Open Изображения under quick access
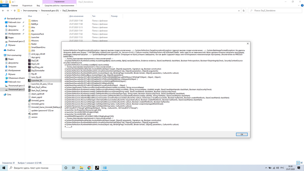Viewport: 304px width, 171px height. pyautogui.click(x=14, y=34)
